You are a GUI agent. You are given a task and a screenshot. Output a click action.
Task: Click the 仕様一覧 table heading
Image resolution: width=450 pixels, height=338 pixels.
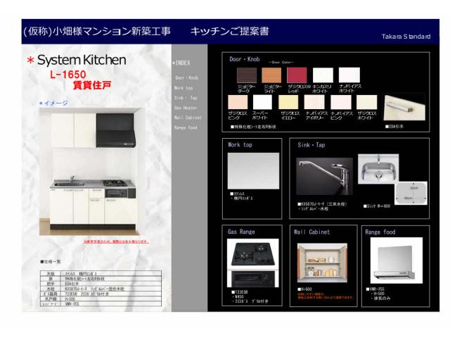click(x=51, y=261)
